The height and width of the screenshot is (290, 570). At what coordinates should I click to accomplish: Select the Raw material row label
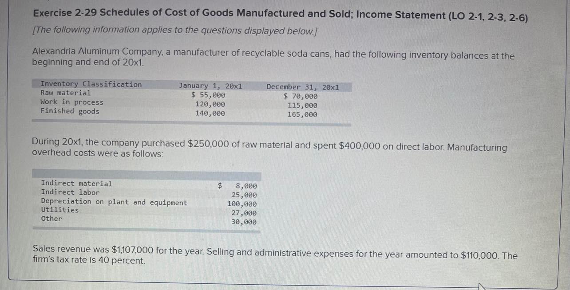(65, 93)
